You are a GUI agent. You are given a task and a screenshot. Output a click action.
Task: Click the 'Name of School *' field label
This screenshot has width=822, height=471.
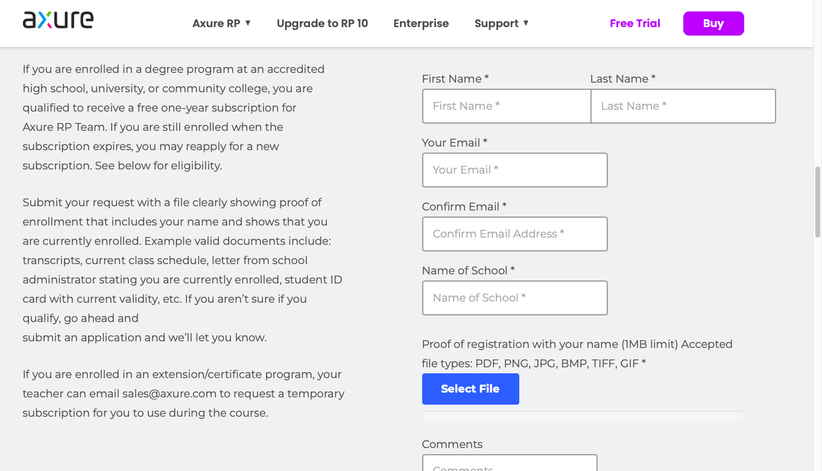(469, 271)
